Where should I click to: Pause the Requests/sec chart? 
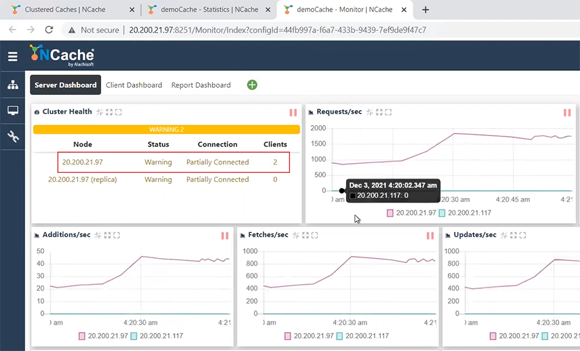tap(567, 112)
